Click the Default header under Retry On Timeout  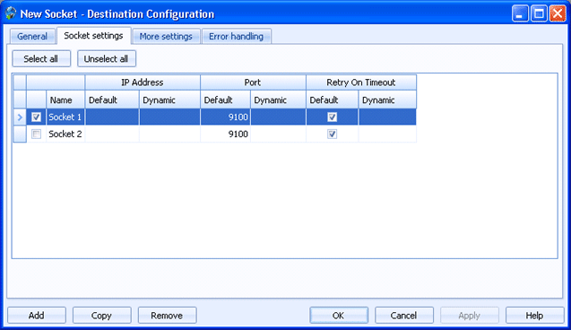pos(332,100)
